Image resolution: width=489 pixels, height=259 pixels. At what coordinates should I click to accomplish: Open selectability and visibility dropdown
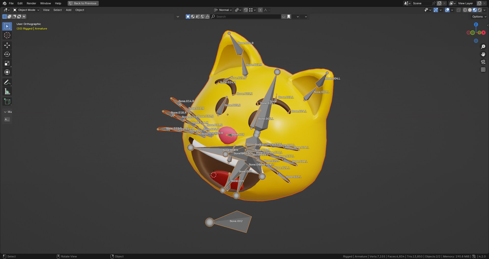(428, 10)
